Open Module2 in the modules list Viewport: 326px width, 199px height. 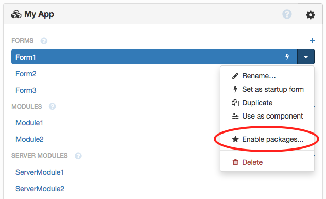(x=29, y=139)
